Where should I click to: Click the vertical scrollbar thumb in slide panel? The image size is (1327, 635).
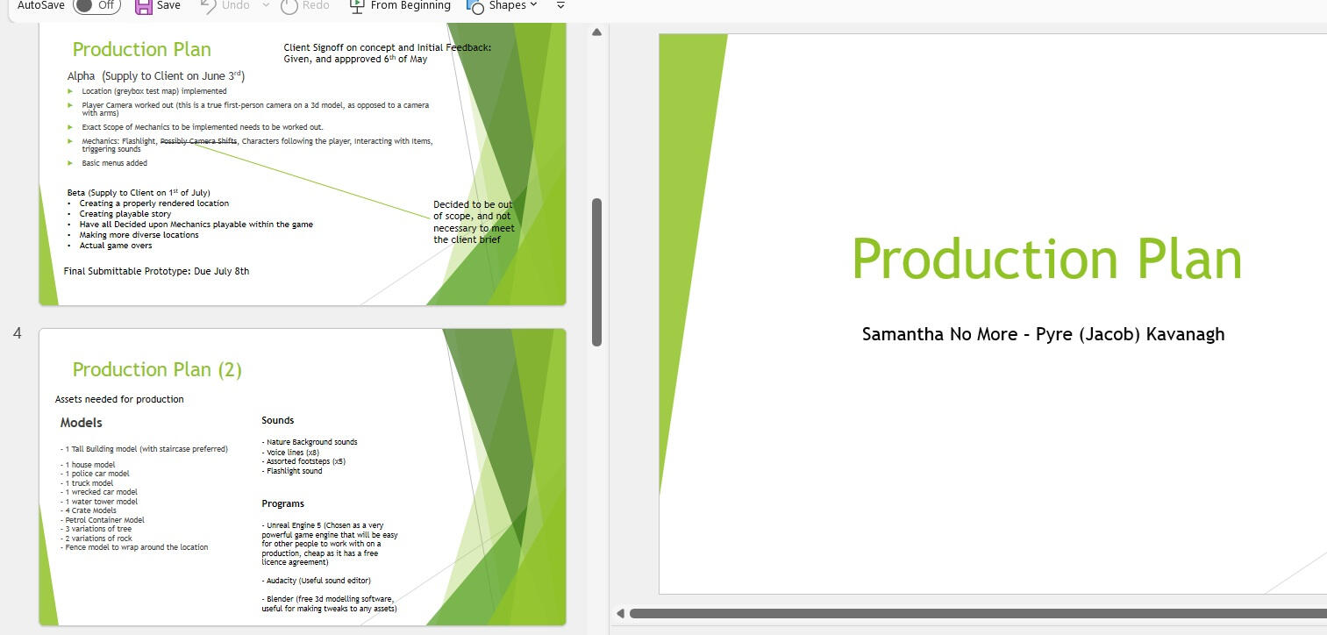click(597, 272)
